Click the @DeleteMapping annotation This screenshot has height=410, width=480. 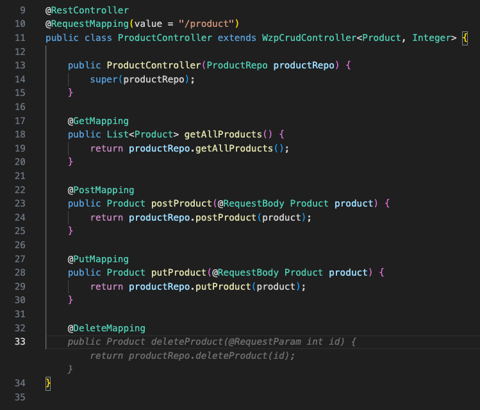[x=106, y=328]
